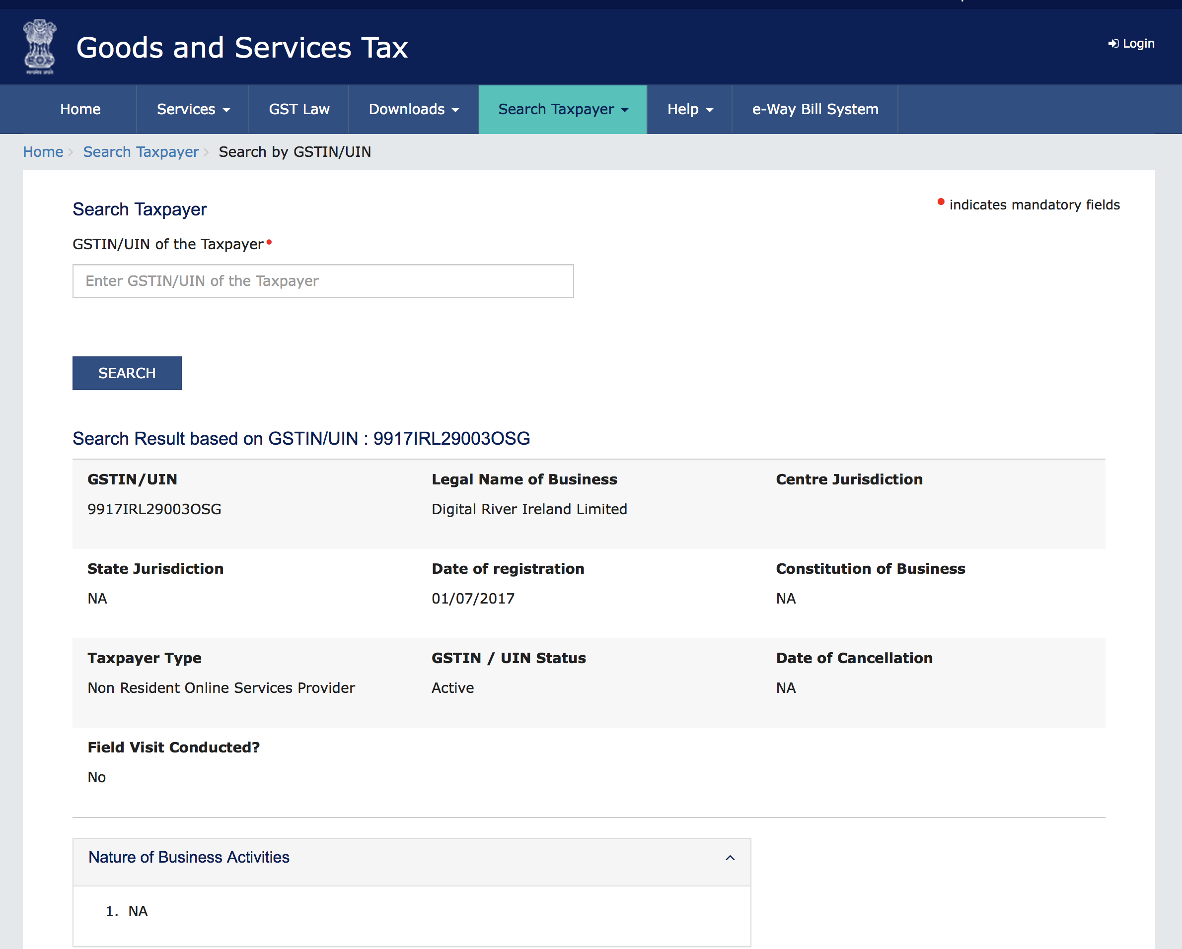Click the 'indicates mandatory fields' note
The width and height of the screenshot is (1182, 949).
pyautogui.click(x=1034, y=205)
